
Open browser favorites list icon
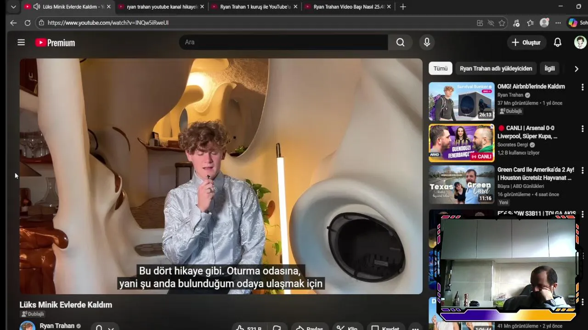pyautogui.click(x=530, y=23)
